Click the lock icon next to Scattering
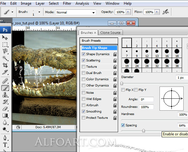Image resolution: width=188 pixels, height=152 pixels. (x=115, y=60)
